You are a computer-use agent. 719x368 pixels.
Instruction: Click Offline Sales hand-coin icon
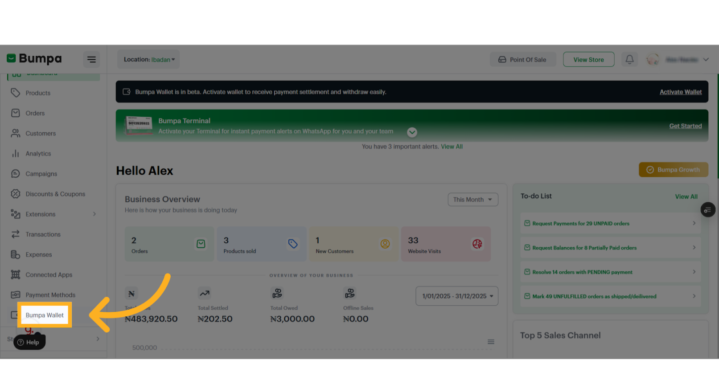point(350,293)
